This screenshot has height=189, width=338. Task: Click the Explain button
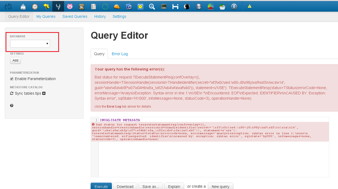click(x=174, y=186)
